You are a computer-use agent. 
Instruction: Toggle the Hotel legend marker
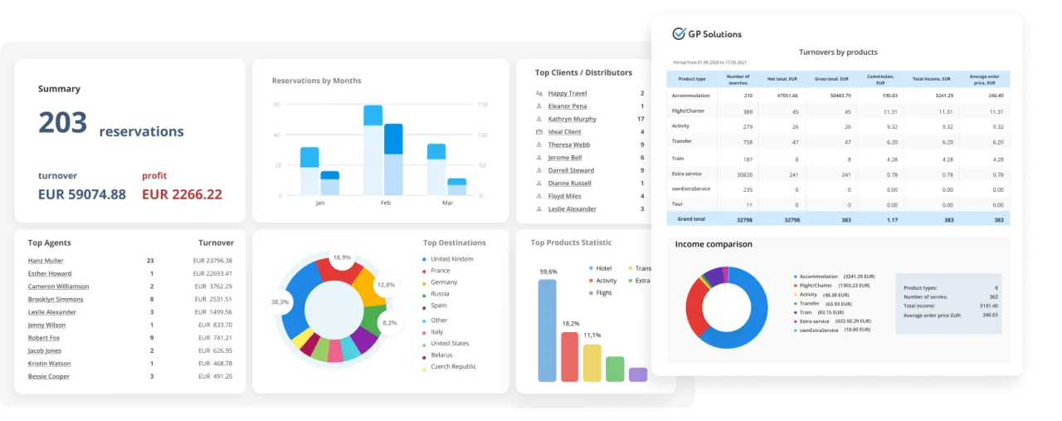[591, 268]
